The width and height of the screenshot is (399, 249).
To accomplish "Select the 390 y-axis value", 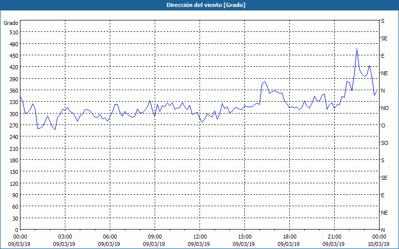I will click(14, 79).
